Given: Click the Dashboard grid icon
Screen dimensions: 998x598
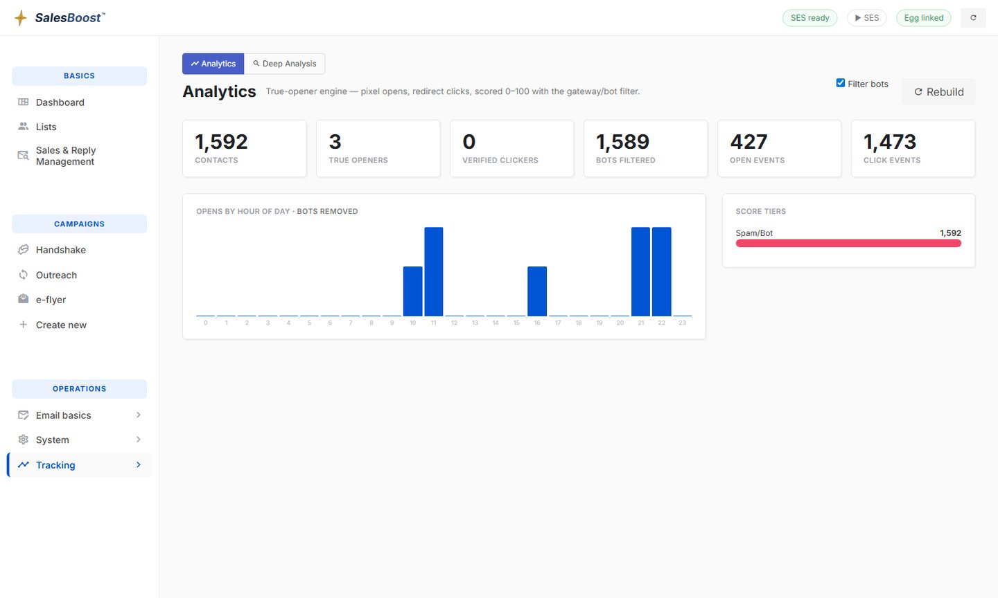Looking at the screenshot, I should pyautogui.click(x=23, y=102).
